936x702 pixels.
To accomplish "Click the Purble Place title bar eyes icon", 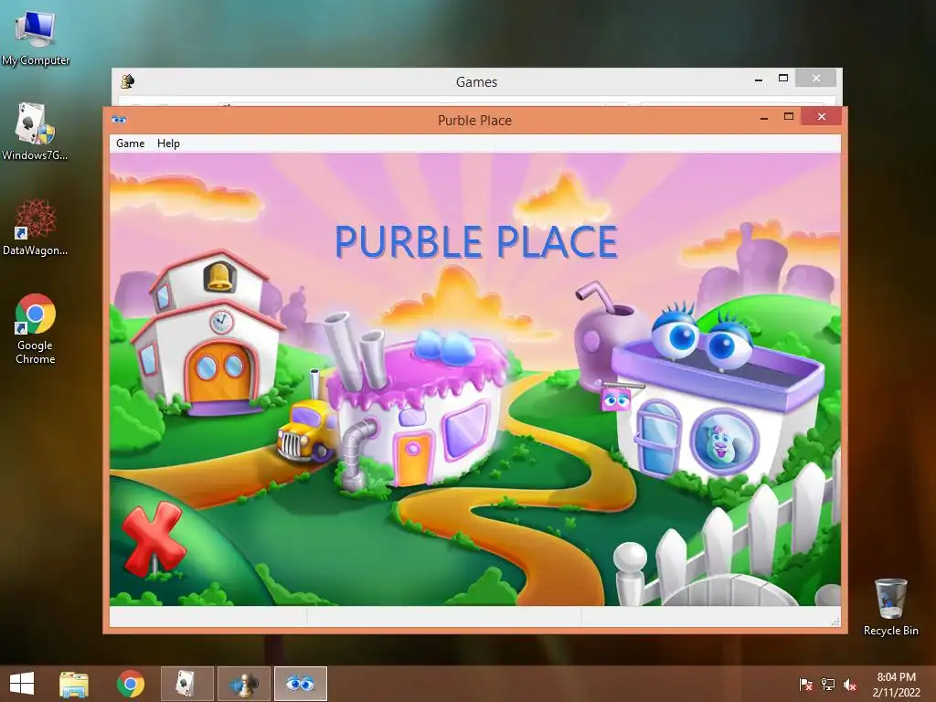I will (x=119, y=120).
